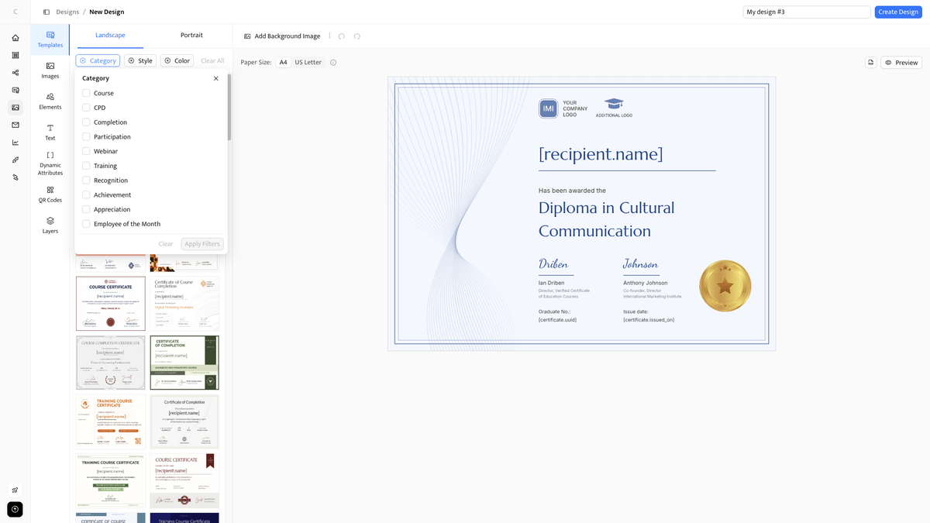Image resolution: width=930 pixels, height=523 pixels.
Task: Open the Layers panel
Action: point(50,225)
